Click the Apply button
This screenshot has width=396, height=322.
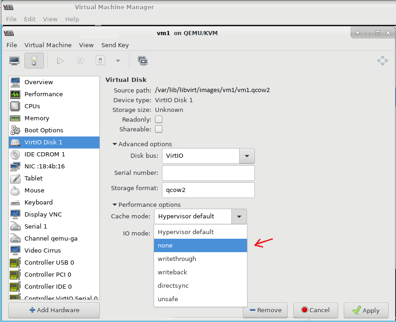click(366, 310)
